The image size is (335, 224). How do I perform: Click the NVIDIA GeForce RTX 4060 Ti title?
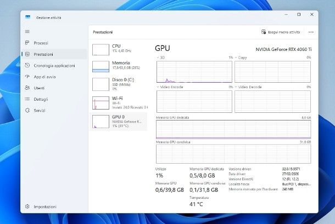(283, 49)
